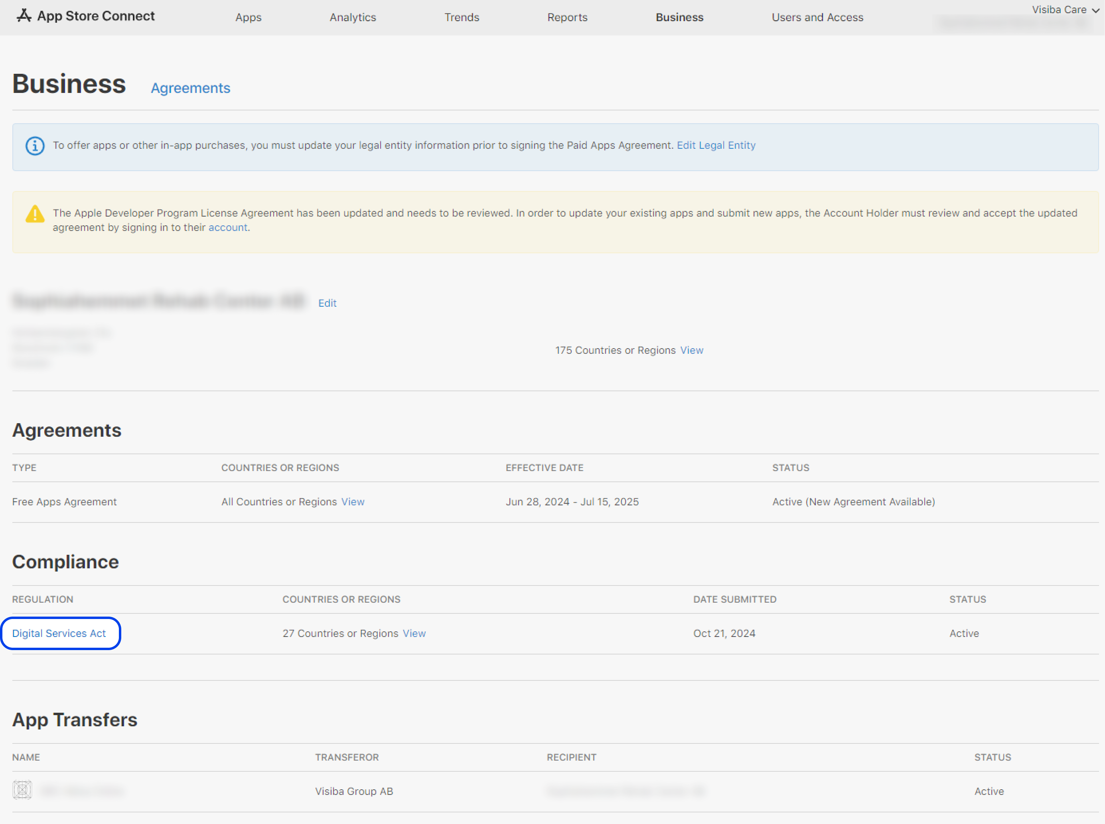Click the Active status in App Transfers row
The height and width of the screenshot is (824, 1105).
pyautogui.click(x=989, y=791)
